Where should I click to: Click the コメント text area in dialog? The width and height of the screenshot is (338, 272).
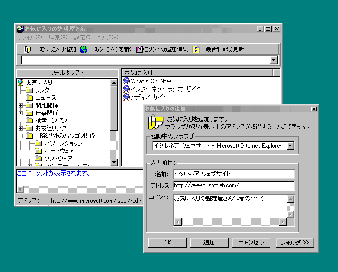tap(230, 206)
